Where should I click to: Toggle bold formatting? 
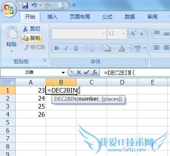pyautogui.click(x=57, y=48)
